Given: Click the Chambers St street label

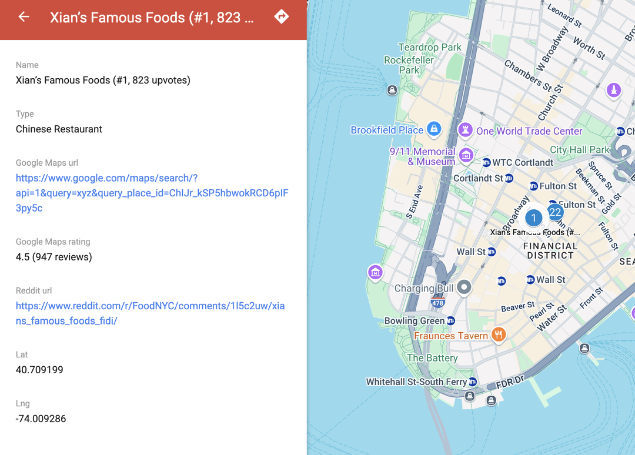Looking at the screenshot, I should point(527,76).
